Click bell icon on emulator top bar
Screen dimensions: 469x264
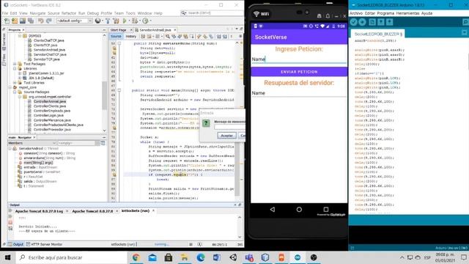pyautogui.click(x=328, y=16)
